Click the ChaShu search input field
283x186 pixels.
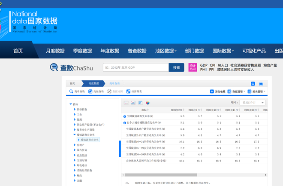(135, 67)
